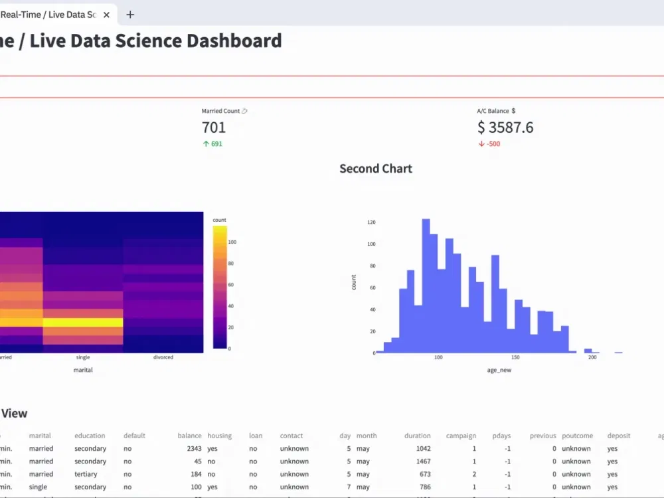Click the deposit column header

(619, 436)
